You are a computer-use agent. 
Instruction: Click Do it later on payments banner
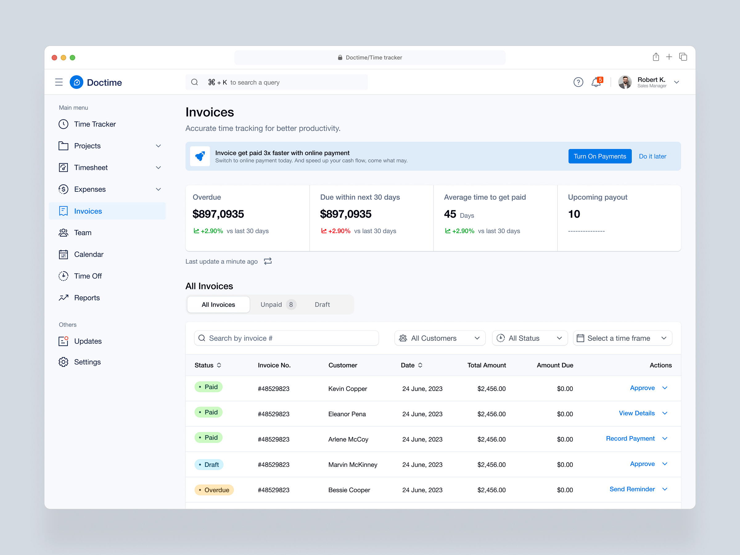click(x=652, y=156)
